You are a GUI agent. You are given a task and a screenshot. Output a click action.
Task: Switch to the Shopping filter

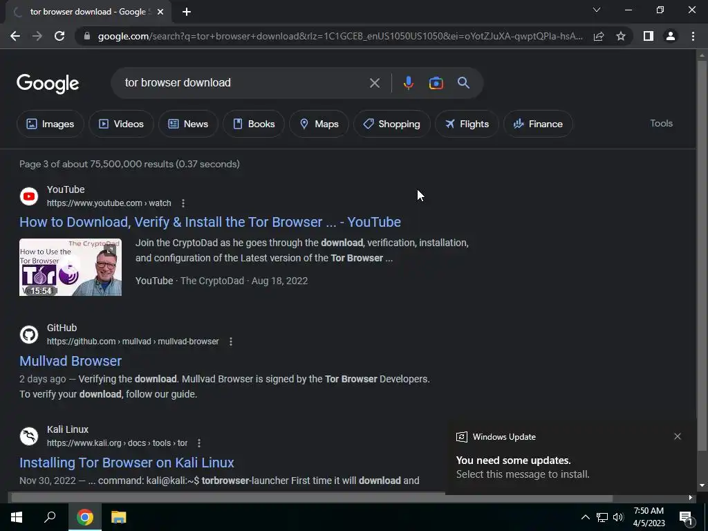coord(391,124)
